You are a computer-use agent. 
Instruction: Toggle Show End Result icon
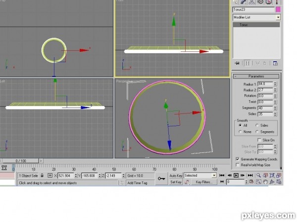tap(247, 63)
